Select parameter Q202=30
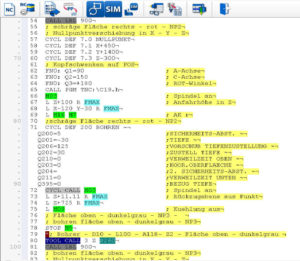 pyautogui.click(x=51, y=153)
